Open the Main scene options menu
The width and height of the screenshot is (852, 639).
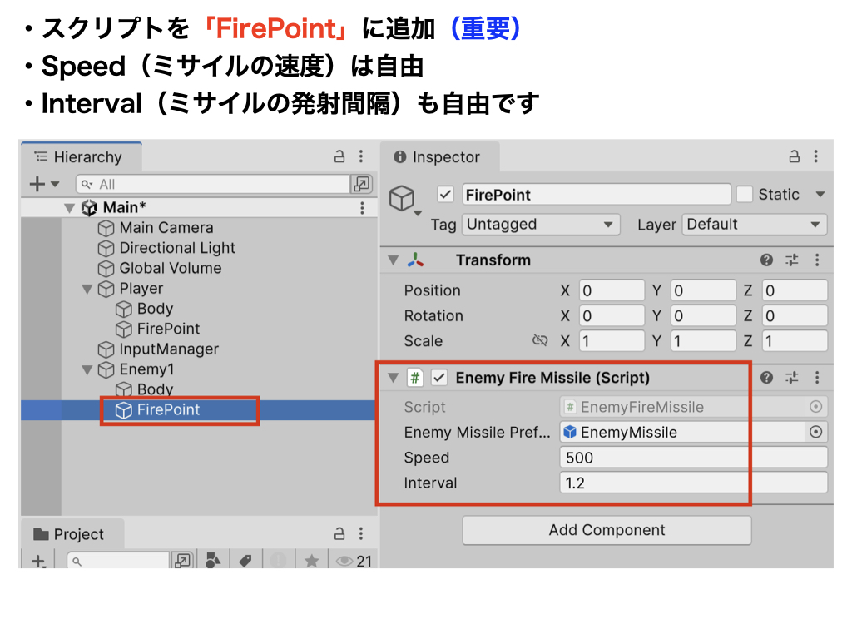click(x=362, y=207)
